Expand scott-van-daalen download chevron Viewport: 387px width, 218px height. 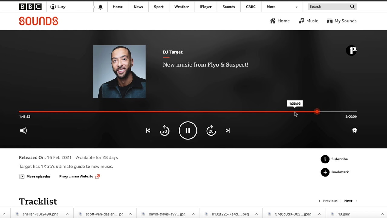[130, 214]
